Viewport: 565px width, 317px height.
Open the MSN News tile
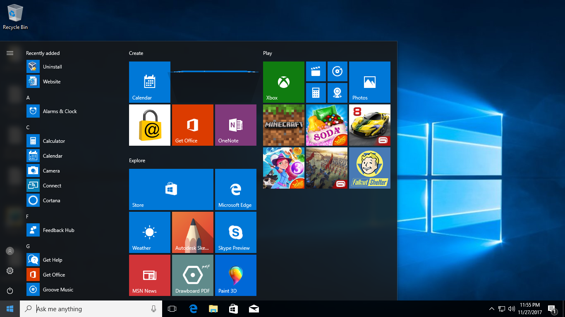(x=150, y=275)
